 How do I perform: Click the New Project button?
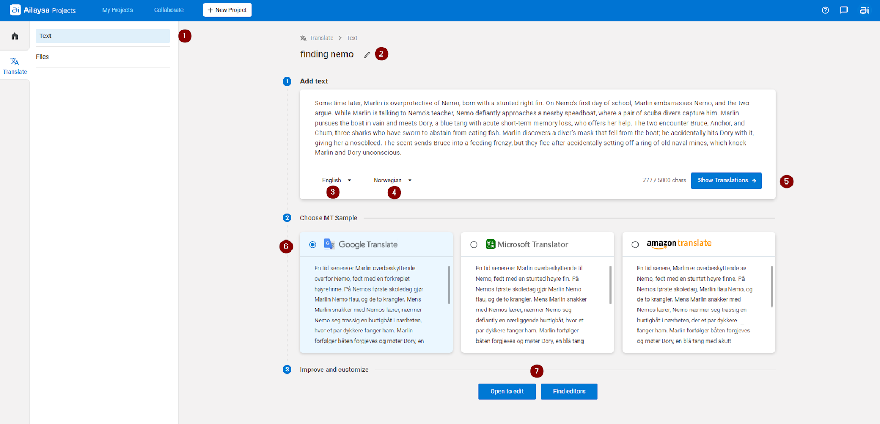click(228, 10)
